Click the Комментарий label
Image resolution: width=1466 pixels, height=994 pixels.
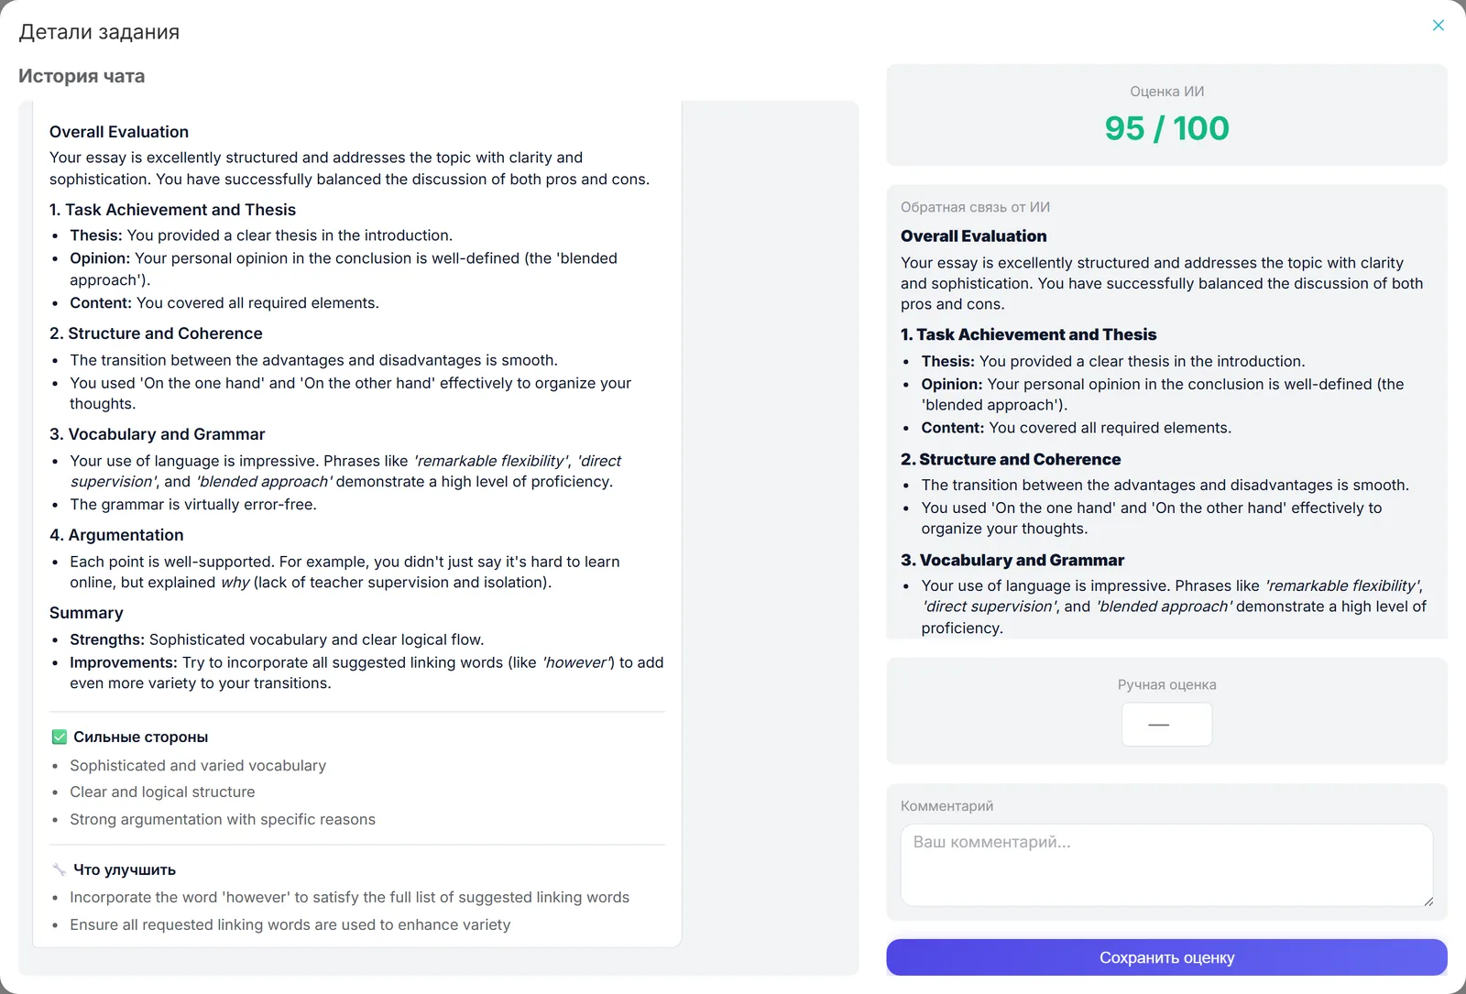[x=946, y=806]
